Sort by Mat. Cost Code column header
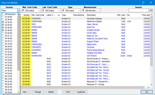155x95 pixels. (38, 15)
